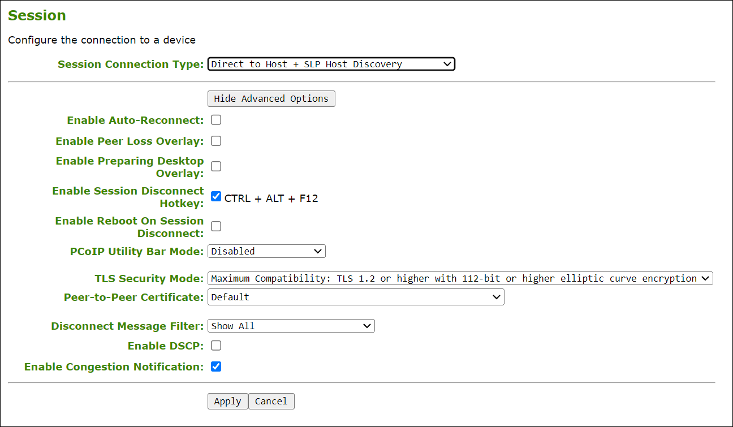Open the Peer-to-Peer Certificate dropdown

point(356,297)
